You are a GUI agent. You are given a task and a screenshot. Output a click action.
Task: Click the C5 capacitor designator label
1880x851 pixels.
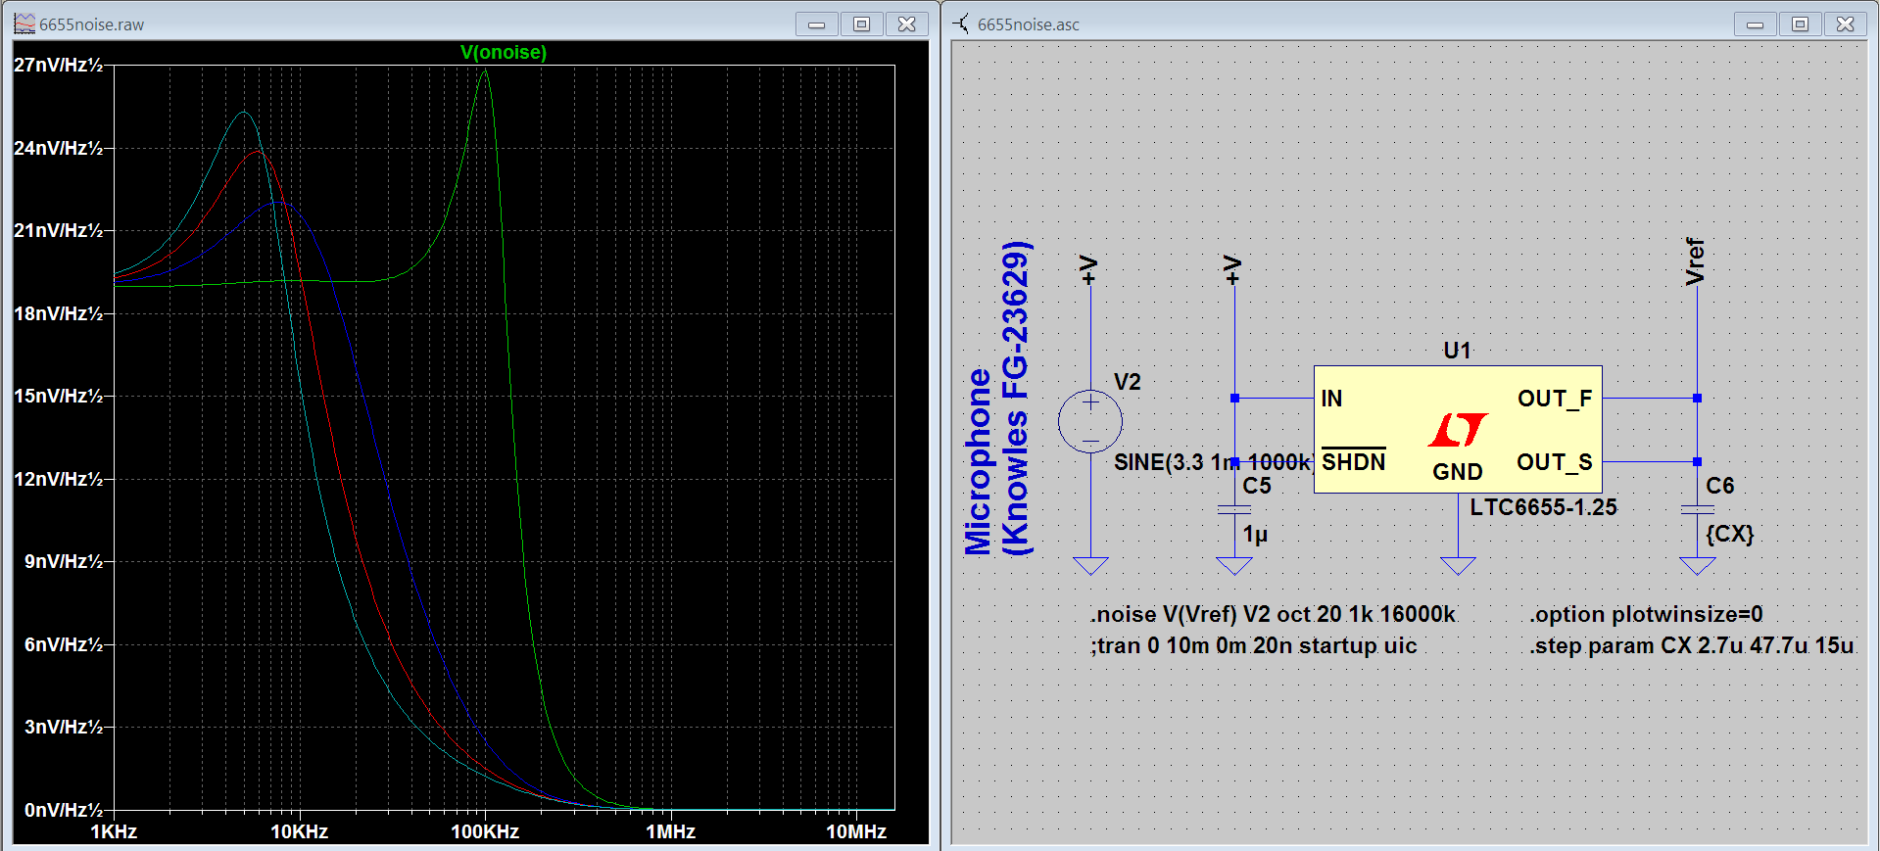(1257, 486)
